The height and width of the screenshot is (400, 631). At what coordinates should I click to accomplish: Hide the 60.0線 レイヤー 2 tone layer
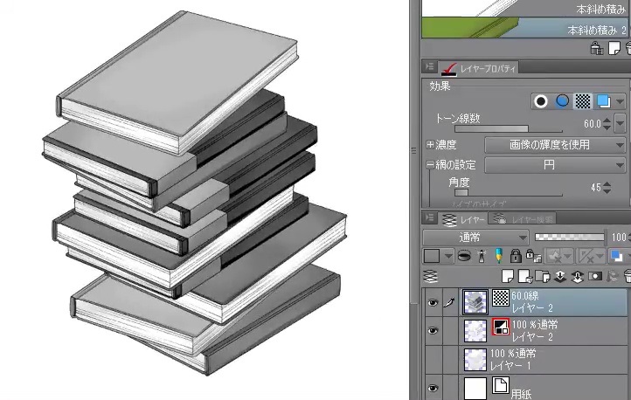coord(432,301)
